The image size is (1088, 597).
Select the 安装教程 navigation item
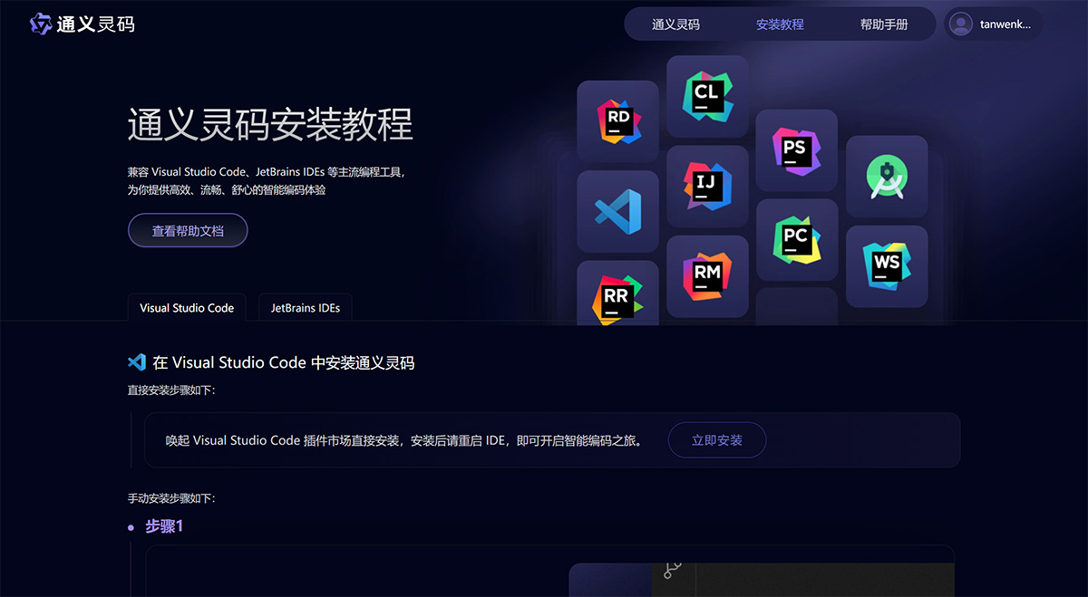780,24
